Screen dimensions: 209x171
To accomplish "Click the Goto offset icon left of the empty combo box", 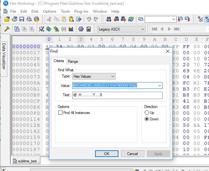I will point(141,19).
